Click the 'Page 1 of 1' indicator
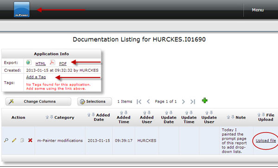Viewport: 278px width, 168px height. 166,102
